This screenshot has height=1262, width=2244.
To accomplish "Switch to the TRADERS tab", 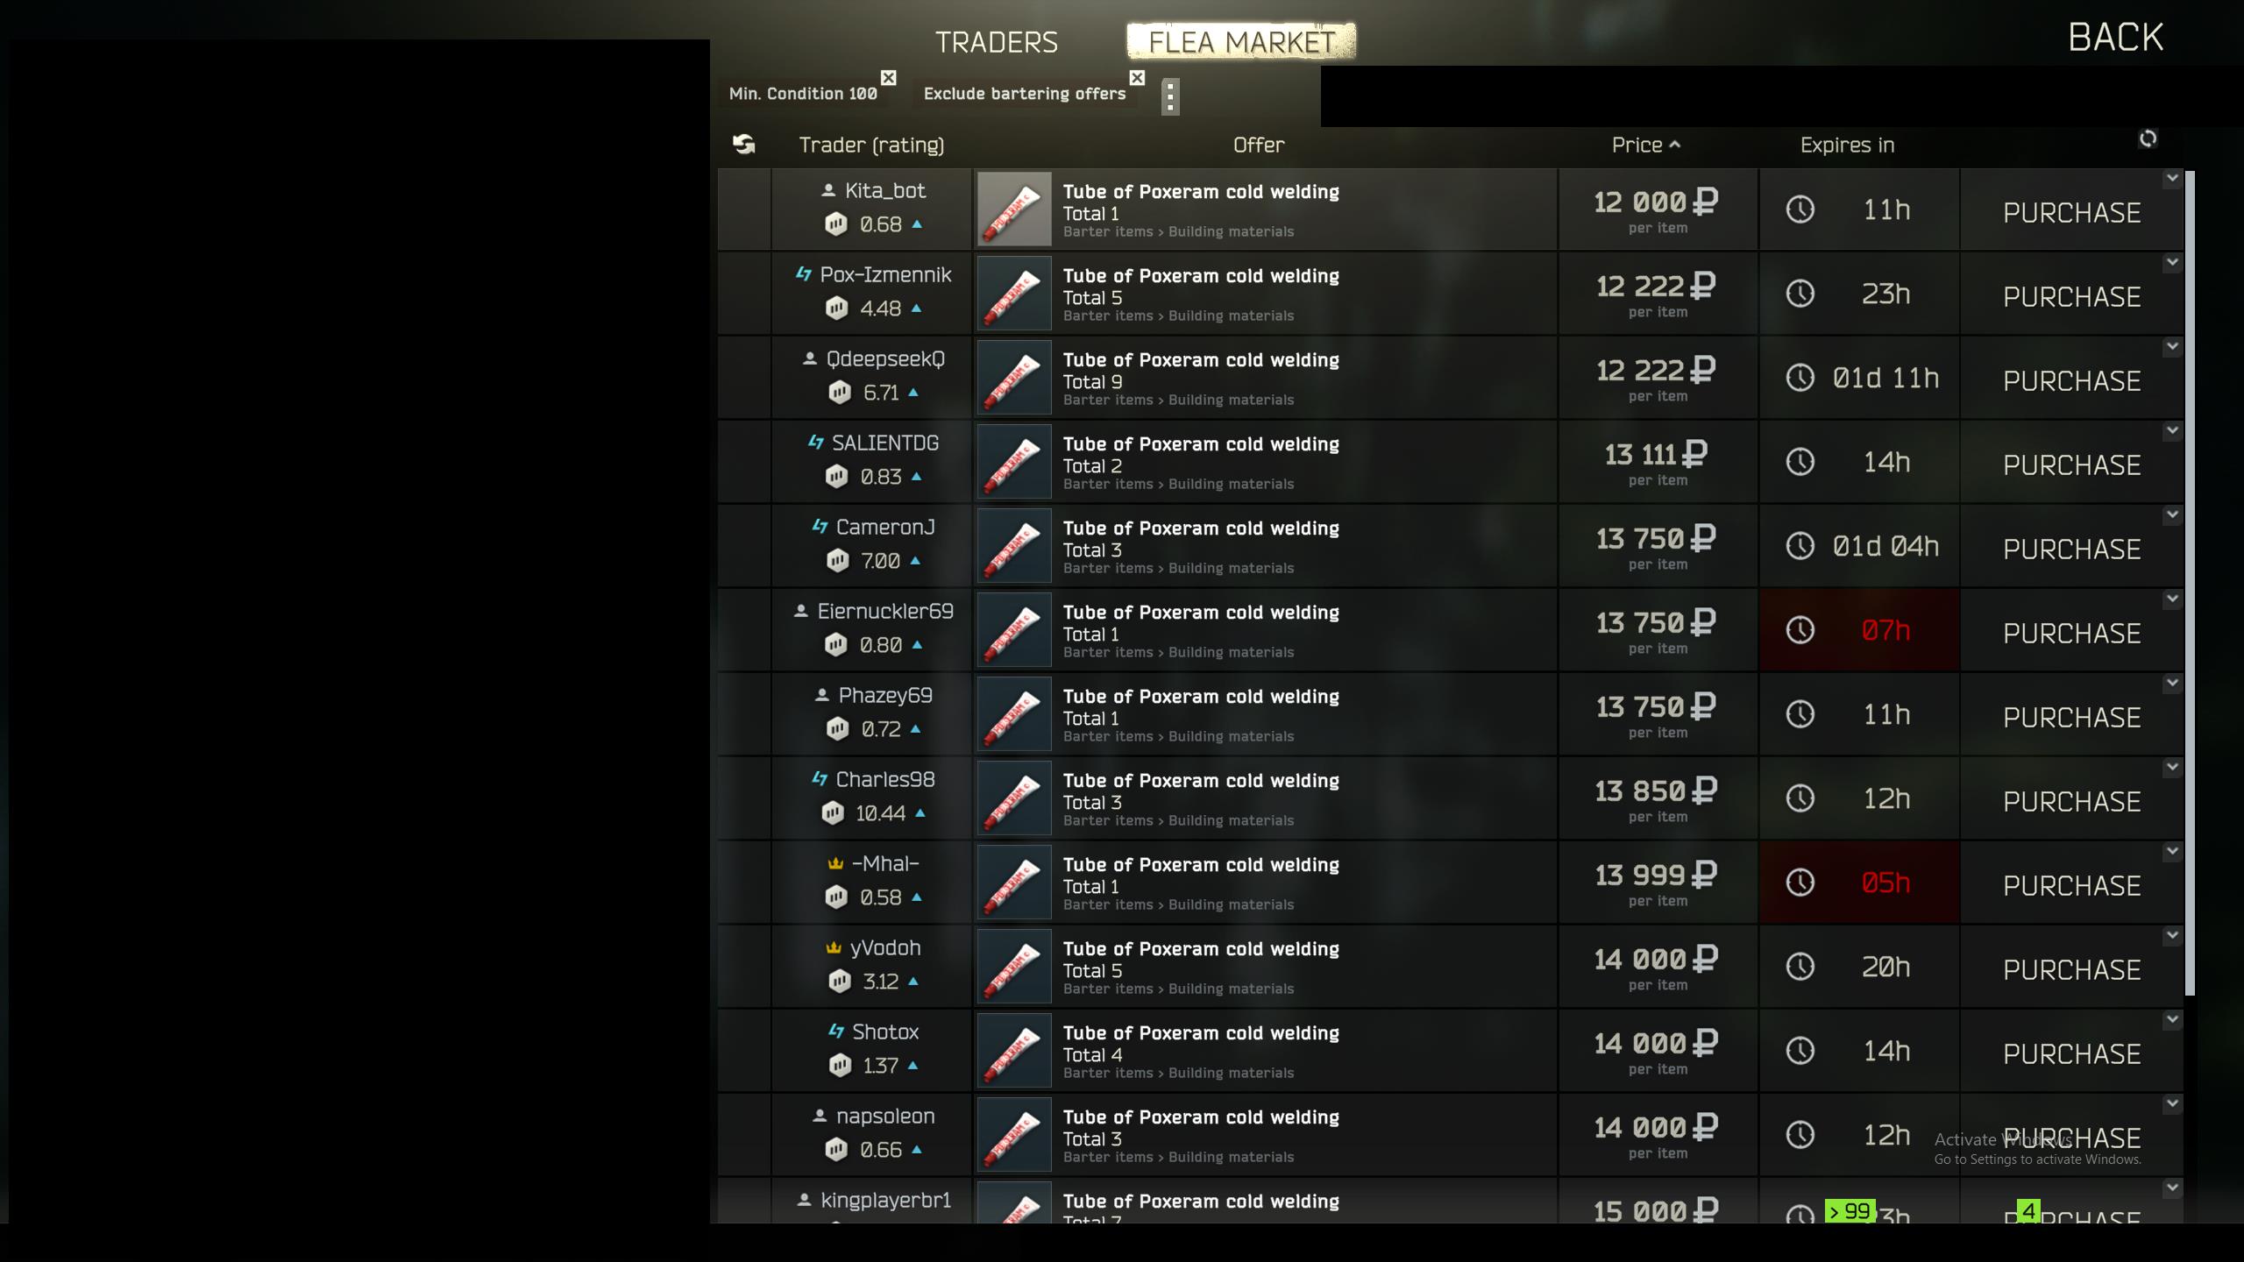I will [997, 42].
